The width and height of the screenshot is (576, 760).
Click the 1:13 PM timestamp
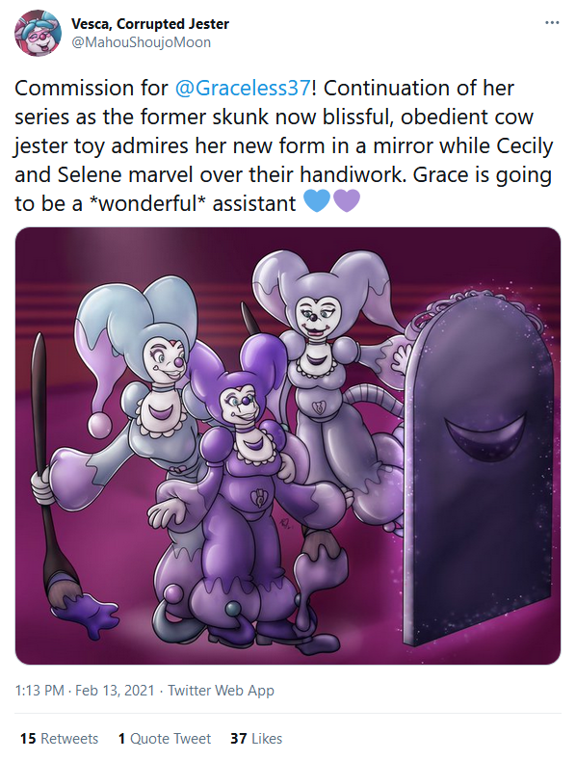pyautogui.click(x=39, y=690)
